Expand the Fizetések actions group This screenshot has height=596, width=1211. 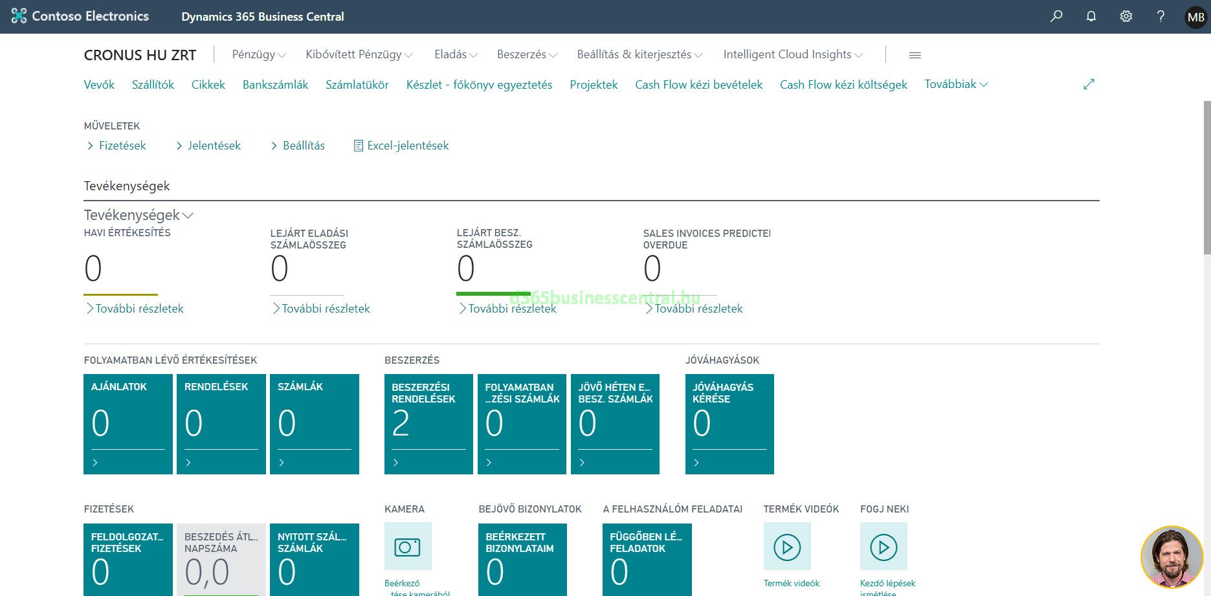coord(117,146)
